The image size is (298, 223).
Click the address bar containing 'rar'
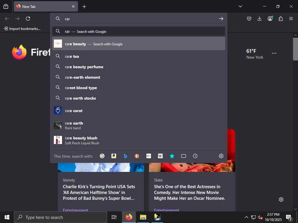pyautogui.click(x=139, y=19)
